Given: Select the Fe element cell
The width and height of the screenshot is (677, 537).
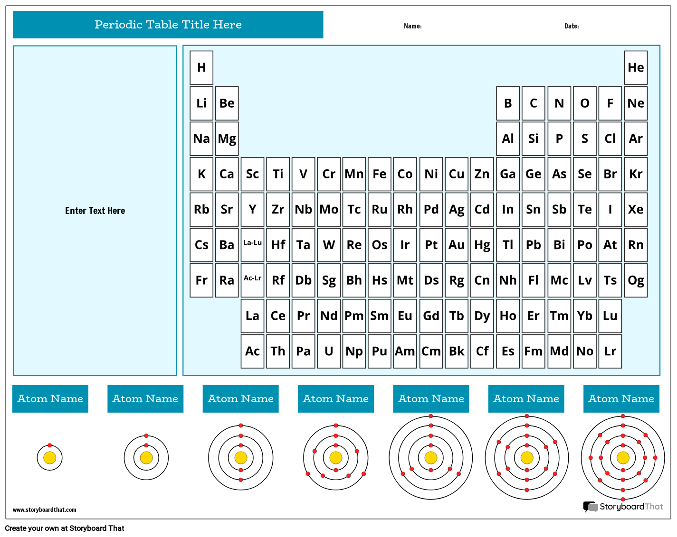Looking at the screenshot, I should pos(380,174).
